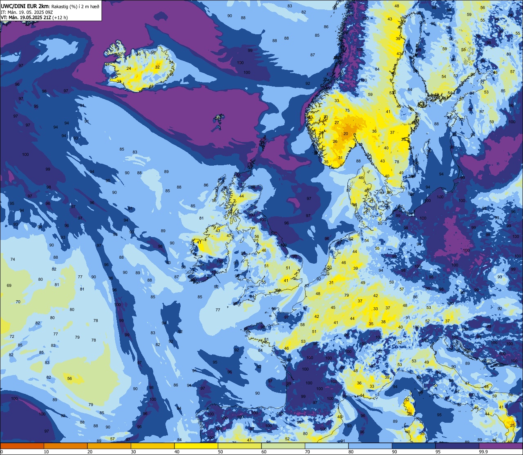Click the '50' tick label on the color scale
The height and width of the screenshot is (455, 523).
[220, 452]
